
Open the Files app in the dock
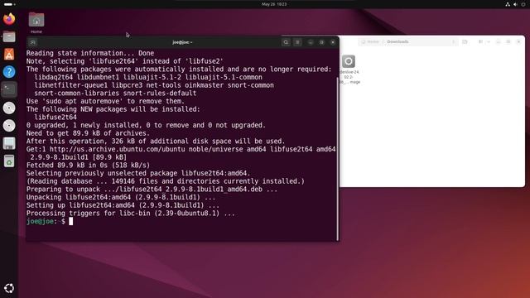click(x=9, y=36)
